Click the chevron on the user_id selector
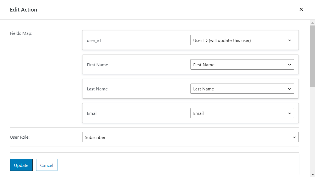The width and height of the screenshot is (315, 177). click(289, 40)
